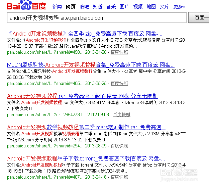Screen dimensions: 209x186
Task: Open 百度快照 for the 2013-05-25 result
Action: tap(119, 83)
